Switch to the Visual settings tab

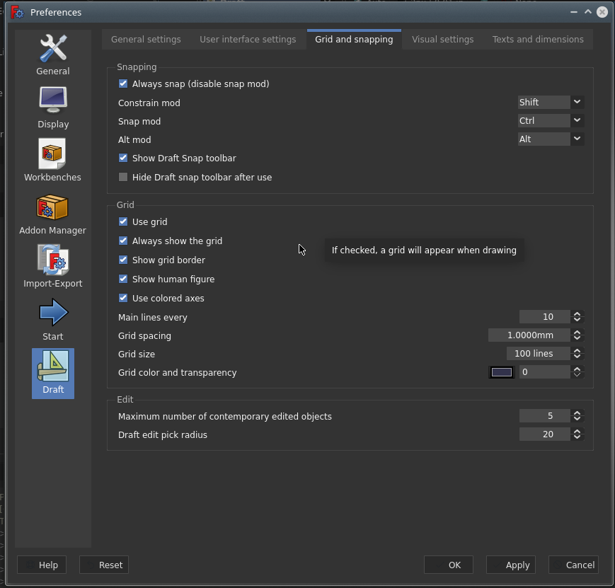click(442, 40)
